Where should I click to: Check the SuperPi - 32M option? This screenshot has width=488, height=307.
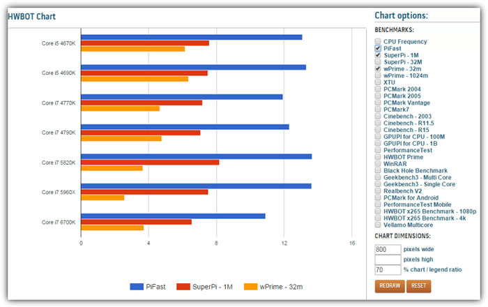point(378,61)
